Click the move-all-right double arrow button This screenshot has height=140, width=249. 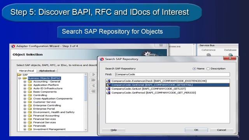93,80
